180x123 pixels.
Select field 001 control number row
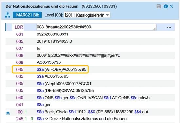(x=90, y=34)
